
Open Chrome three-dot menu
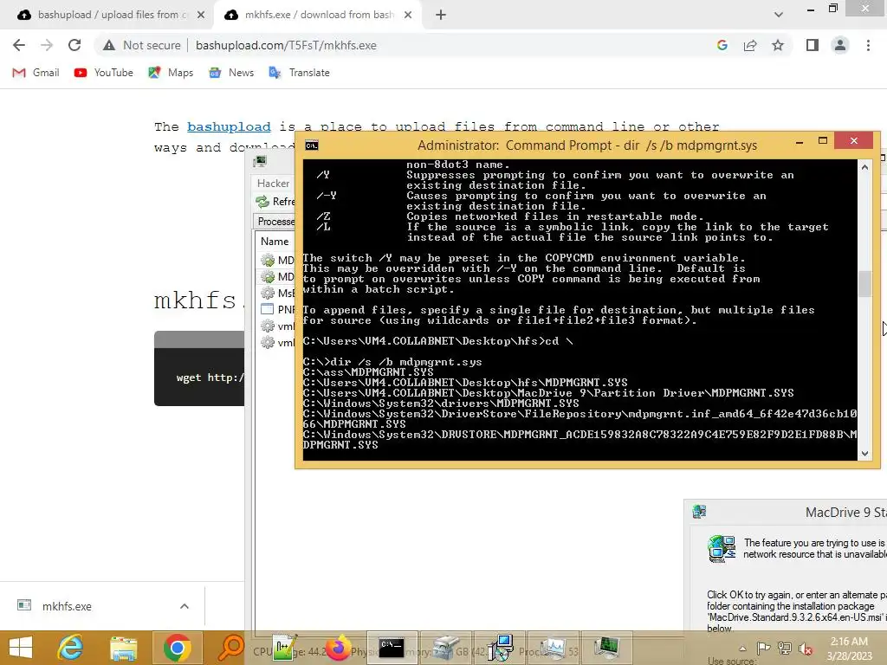[868, 45]
